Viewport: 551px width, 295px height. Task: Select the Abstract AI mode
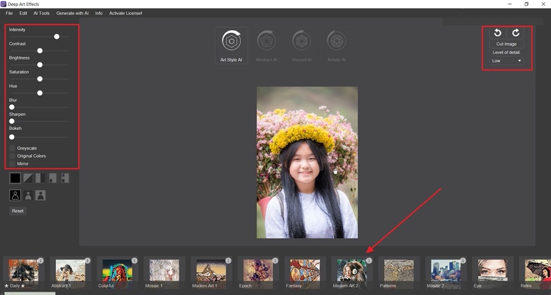[266, 46]
